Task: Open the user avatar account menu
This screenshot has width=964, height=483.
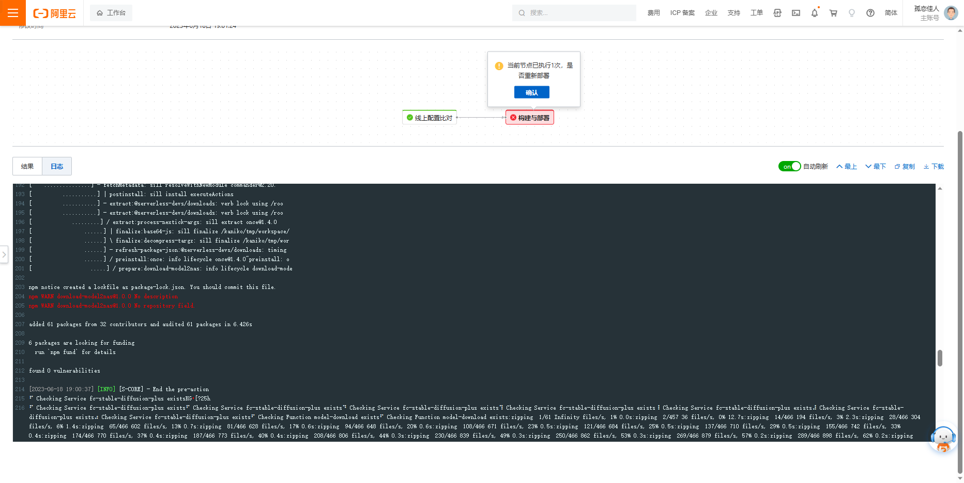Action: click(x=951, y=13)
